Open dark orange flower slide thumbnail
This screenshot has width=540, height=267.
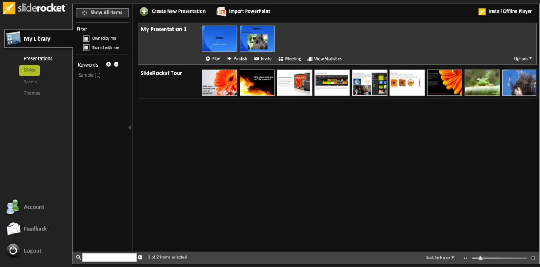tap(444, 83)
